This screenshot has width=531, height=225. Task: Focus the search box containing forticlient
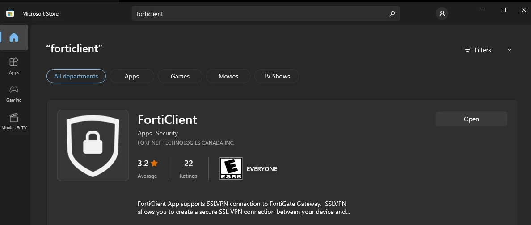coord(266,14)
